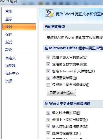Disable 忽略 Internet 和文件地址(F)

pos(48,71)
